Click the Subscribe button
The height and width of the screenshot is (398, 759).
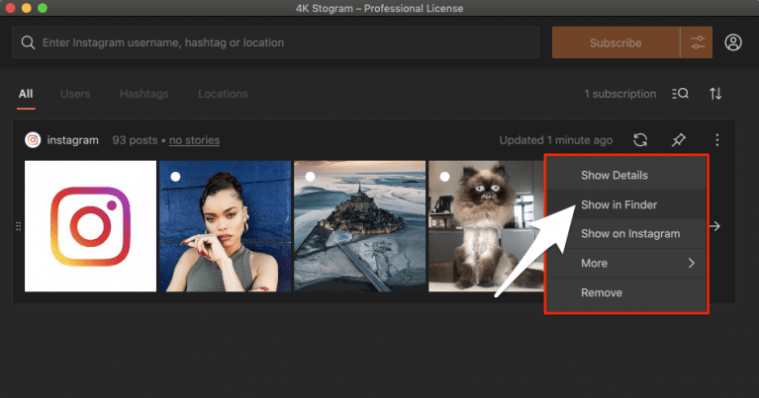[x=616, y=42]
